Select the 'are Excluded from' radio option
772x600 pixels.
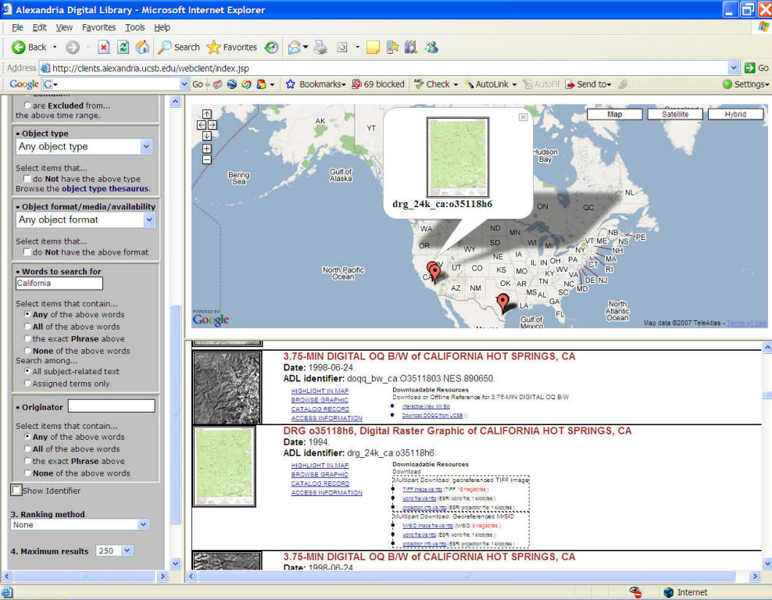pyautogui.click(x=27, y=105)
